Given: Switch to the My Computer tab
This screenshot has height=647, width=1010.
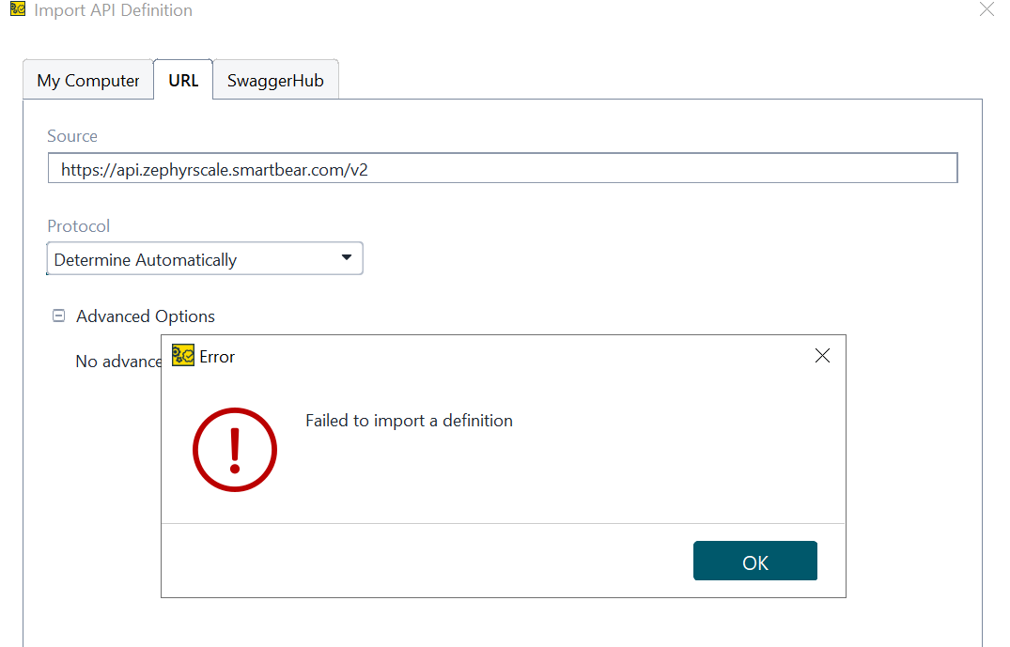Looking at the screenshot, I should coord(87,80).
